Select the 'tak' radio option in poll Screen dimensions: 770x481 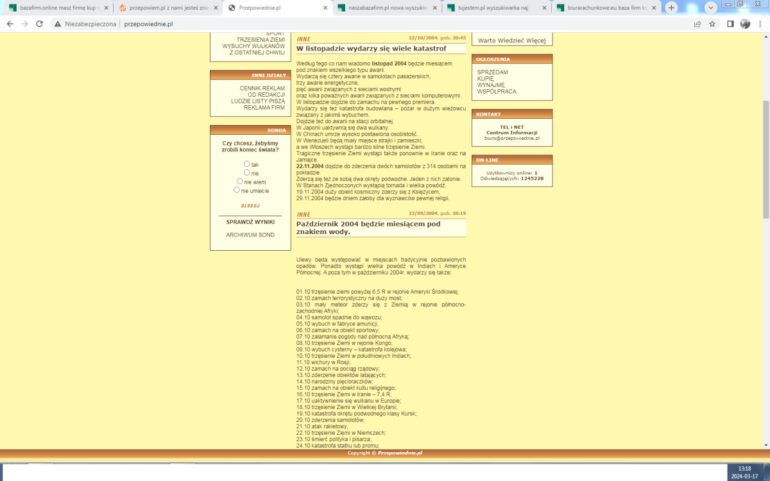tap(247, 164)
